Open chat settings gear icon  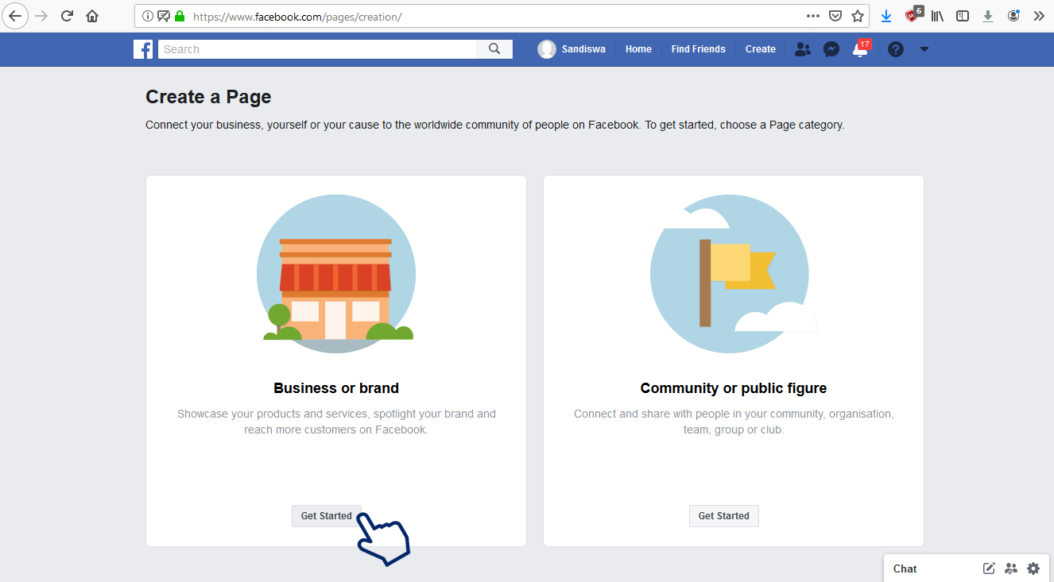point(1033,569)
